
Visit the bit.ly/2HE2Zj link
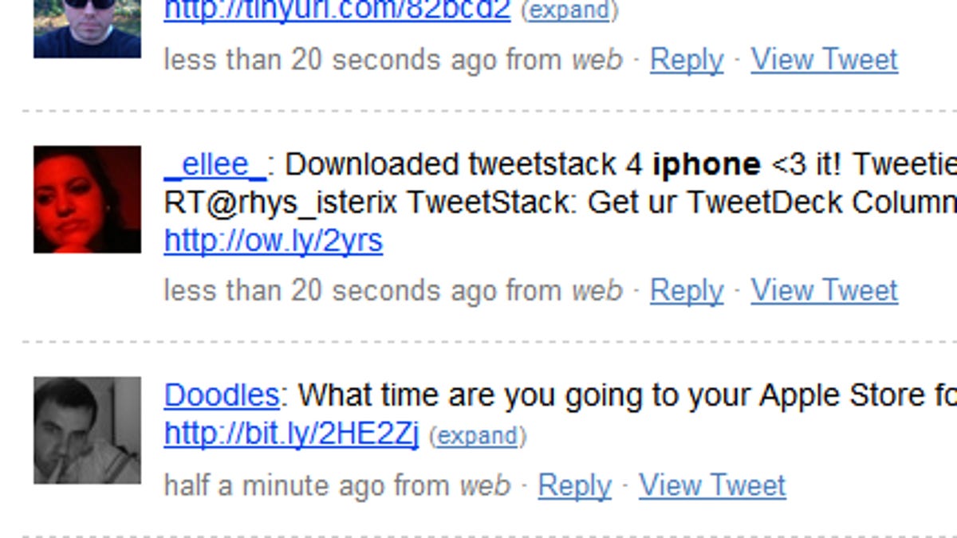291,434
